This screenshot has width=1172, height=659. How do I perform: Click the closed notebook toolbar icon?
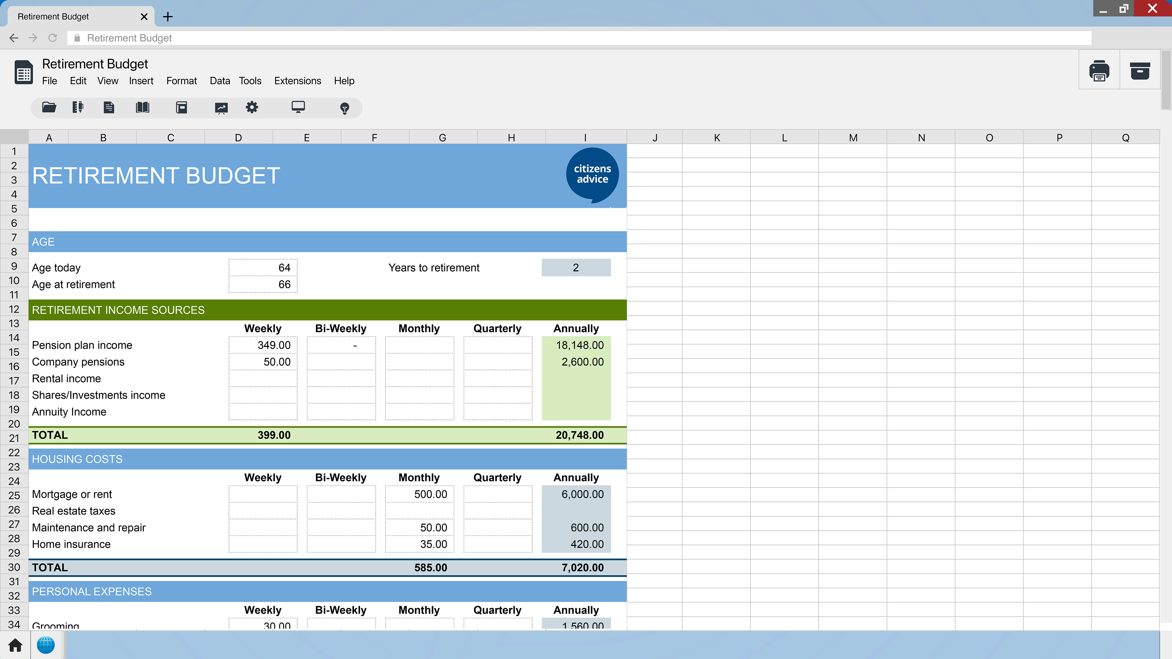182,107
